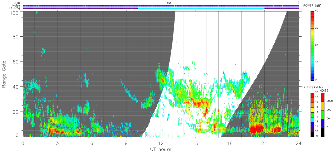
Task: Click the 100 tick on Range Gate axis
Action: tap(14, 13)
